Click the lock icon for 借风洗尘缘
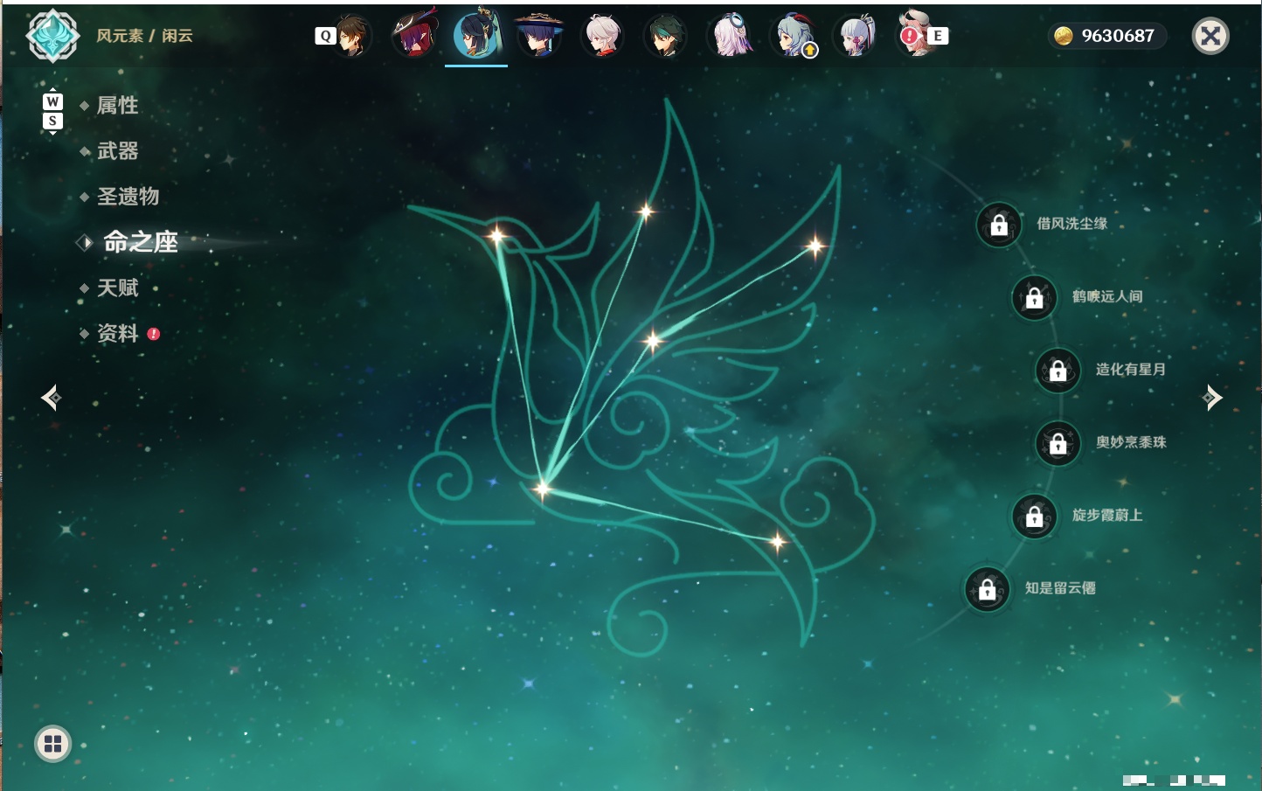Screen dimensions: 1262x791 click(x=999, y=226)
